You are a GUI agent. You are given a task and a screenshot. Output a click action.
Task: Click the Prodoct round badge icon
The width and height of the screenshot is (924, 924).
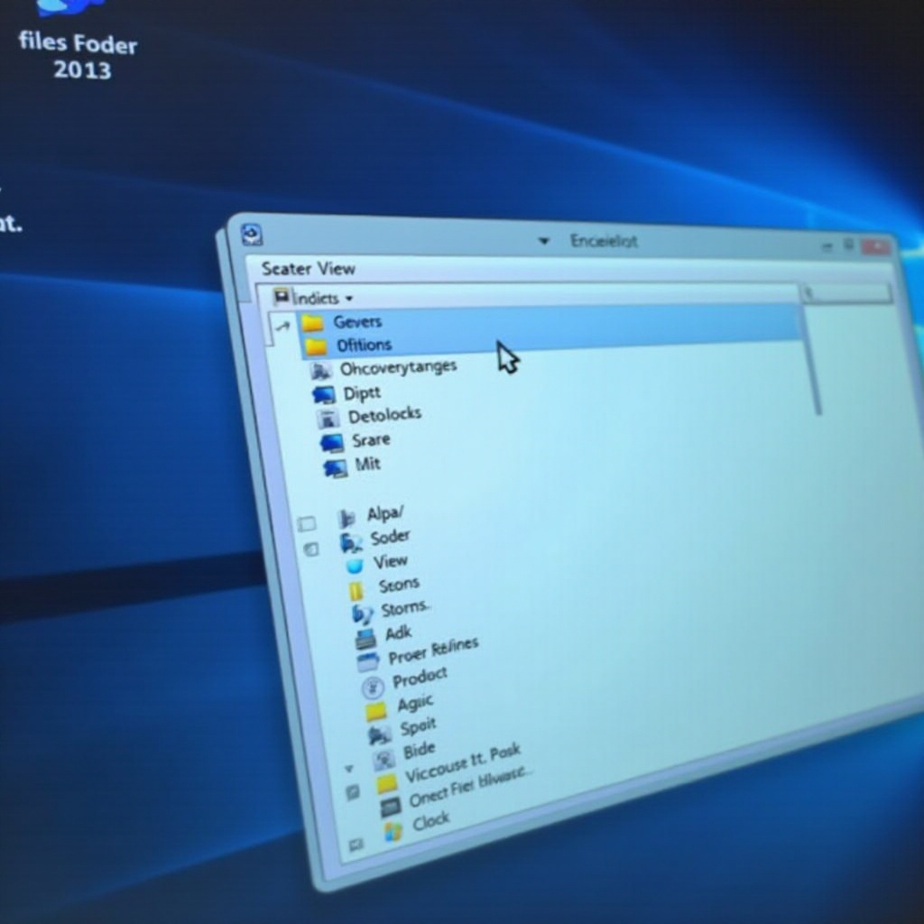click(373, 688)
